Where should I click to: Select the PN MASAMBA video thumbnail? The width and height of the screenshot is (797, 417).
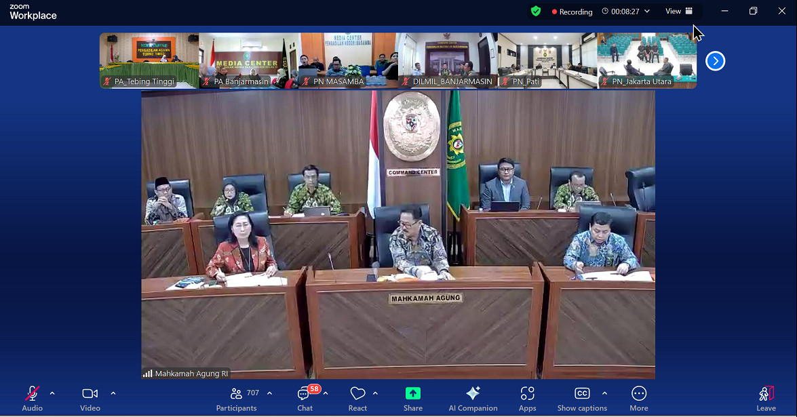point(348,60)
